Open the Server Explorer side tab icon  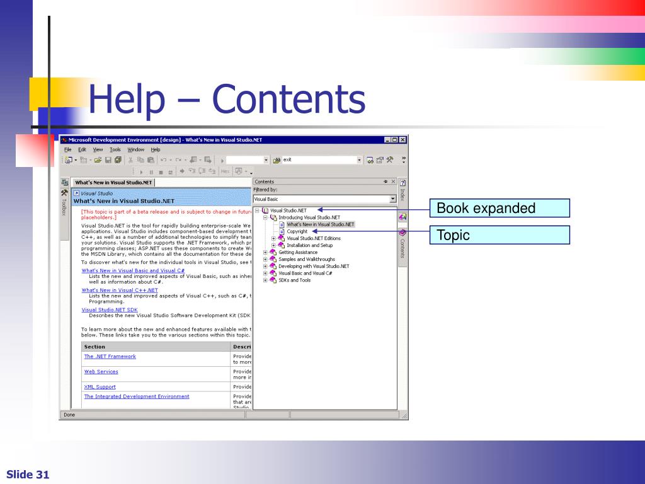pos(64,182)
